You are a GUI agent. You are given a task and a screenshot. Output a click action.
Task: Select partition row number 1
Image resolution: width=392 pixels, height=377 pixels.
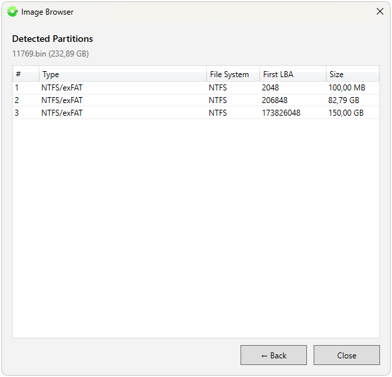click(196, 88)
